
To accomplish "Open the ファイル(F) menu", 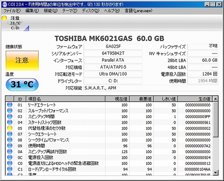I will [12, 11].
